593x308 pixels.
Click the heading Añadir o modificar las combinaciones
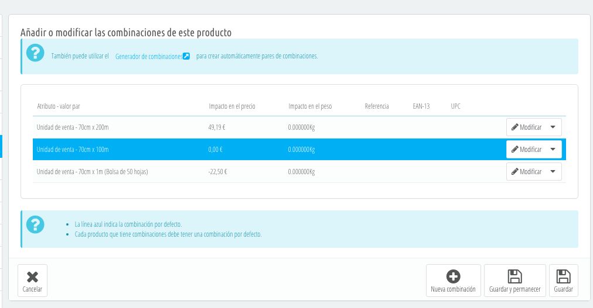coord(126,32)
